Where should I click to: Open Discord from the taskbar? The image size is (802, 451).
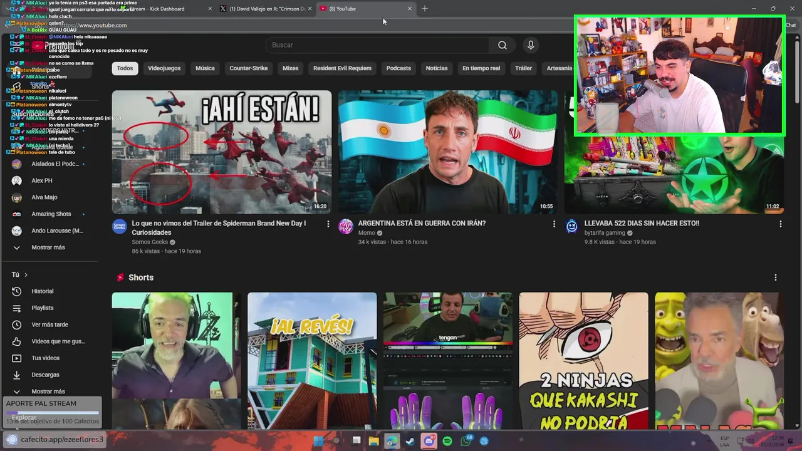429,441
